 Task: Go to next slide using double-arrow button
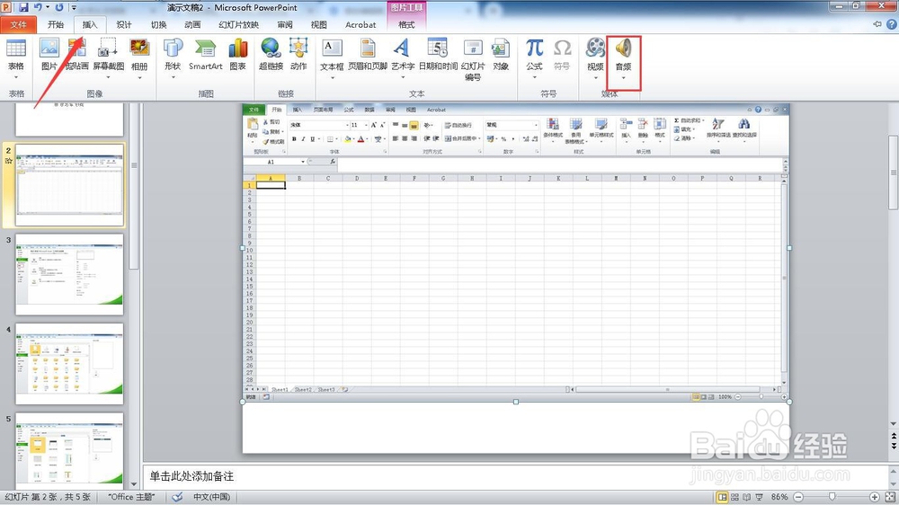pyautogui.click(x=894, y=446)
